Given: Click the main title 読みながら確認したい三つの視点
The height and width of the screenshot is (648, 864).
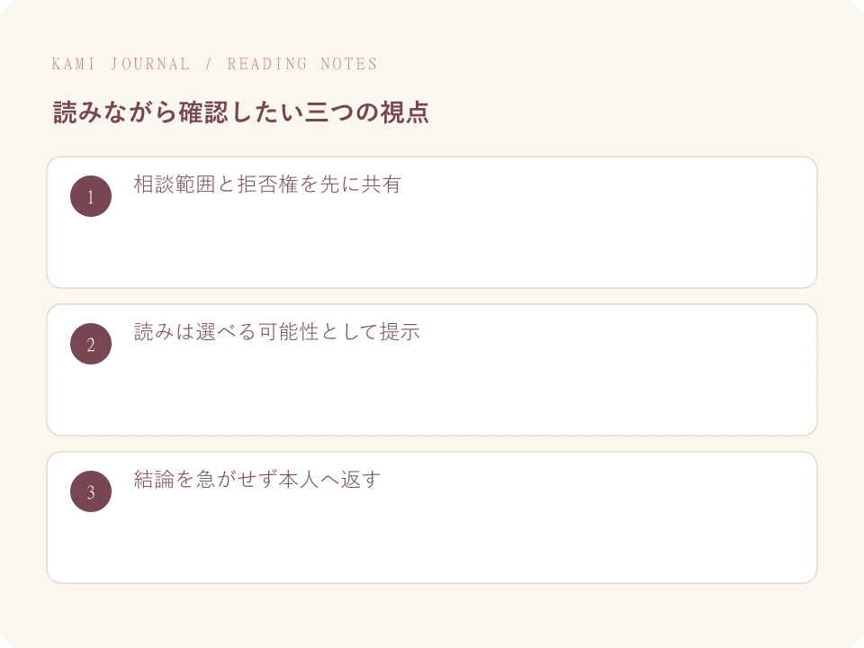Looking at the screenshot, I should [x=241, y=112].
